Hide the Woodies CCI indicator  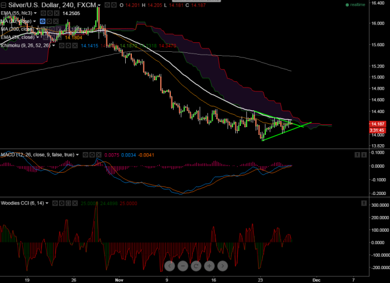[55, 203]
